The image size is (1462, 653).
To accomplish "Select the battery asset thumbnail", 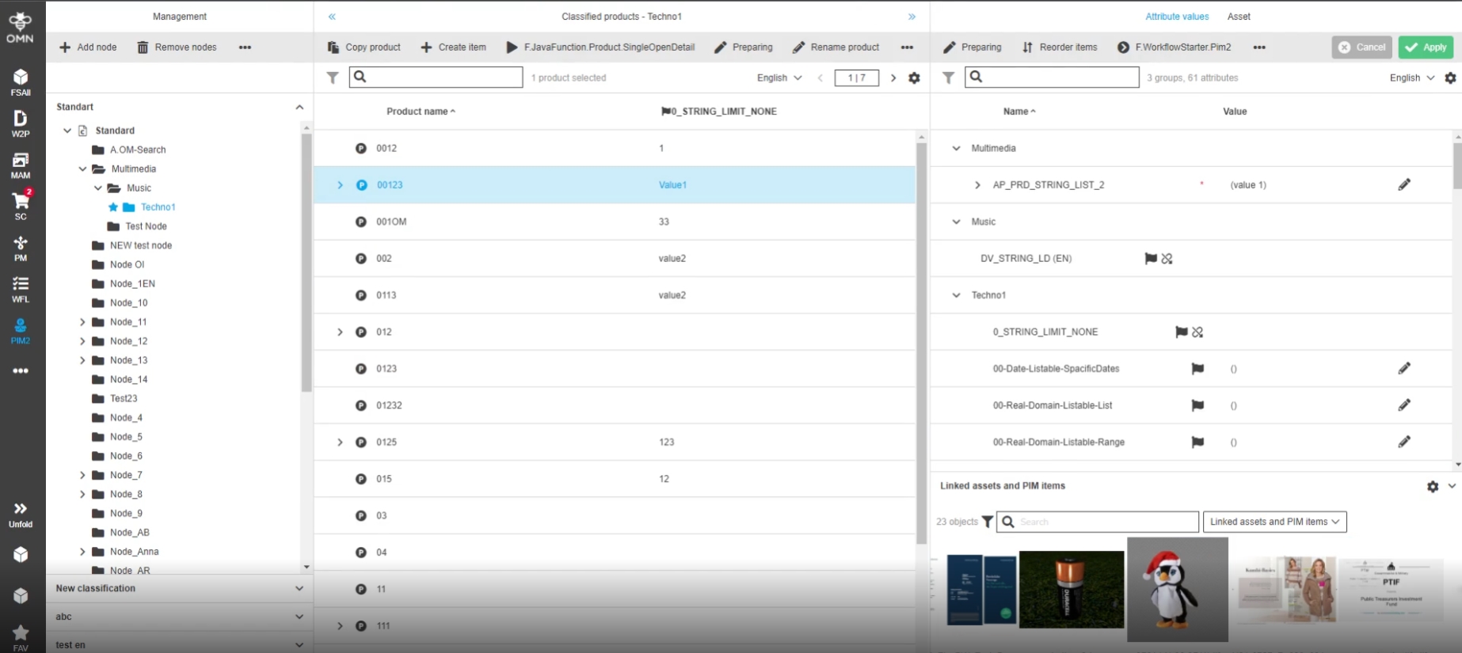I will click(1072, 590).
